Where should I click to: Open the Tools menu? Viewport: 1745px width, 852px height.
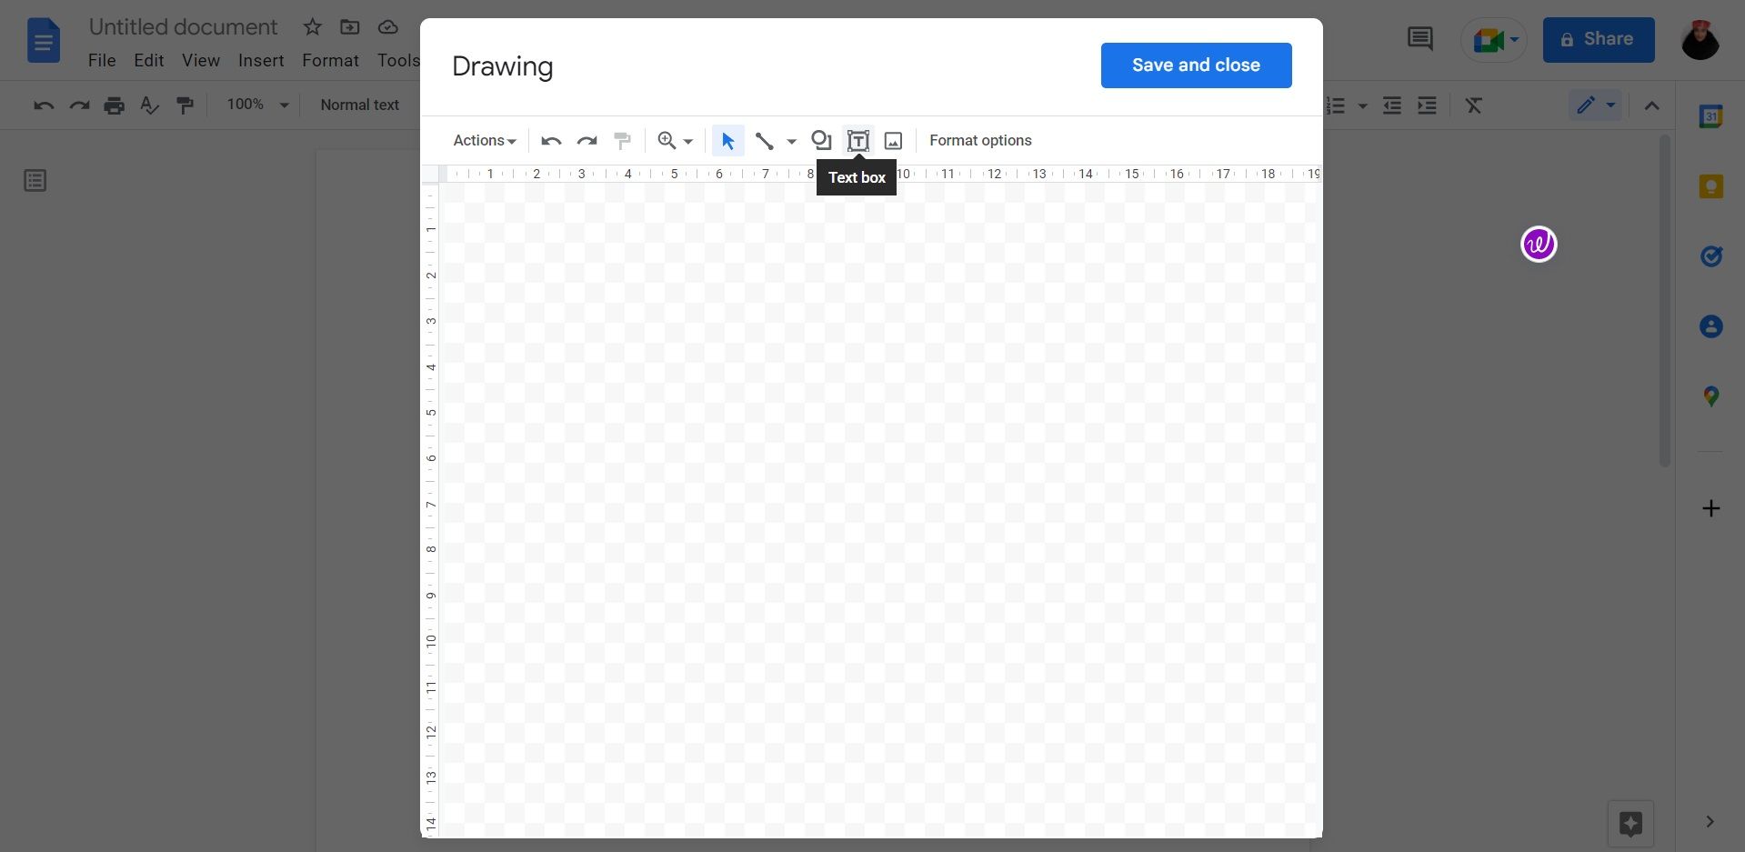point(397,60)
